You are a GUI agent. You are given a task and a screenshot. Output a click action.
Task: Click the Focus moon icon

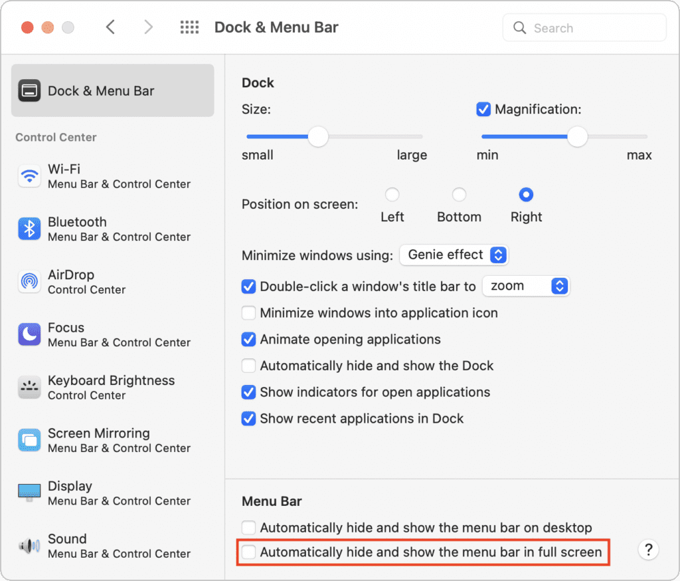29,334
